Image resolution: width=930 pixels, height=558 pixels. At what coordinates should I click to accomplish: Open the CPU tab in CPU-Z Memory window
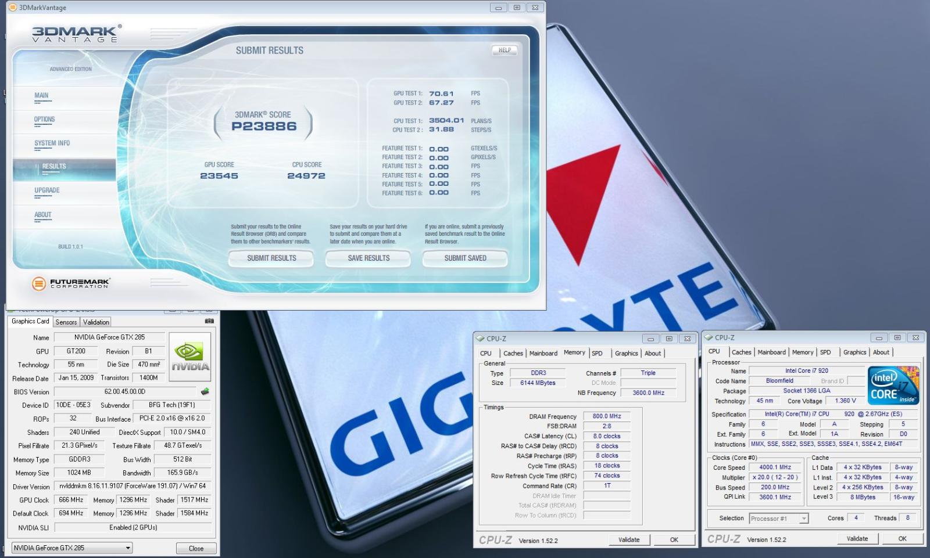click(x=486, y=353)
